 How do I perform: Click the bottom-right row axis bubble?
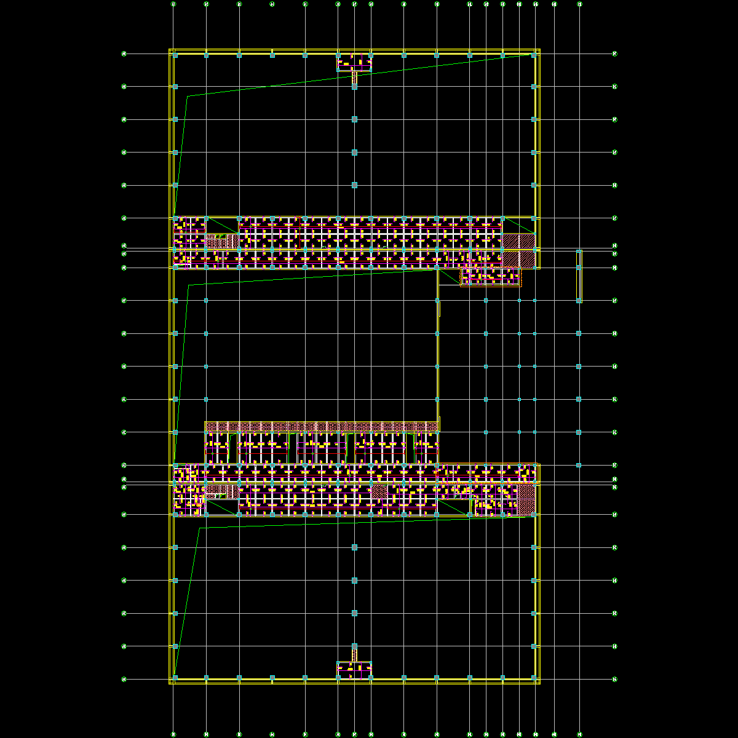[x=614, y=680]
